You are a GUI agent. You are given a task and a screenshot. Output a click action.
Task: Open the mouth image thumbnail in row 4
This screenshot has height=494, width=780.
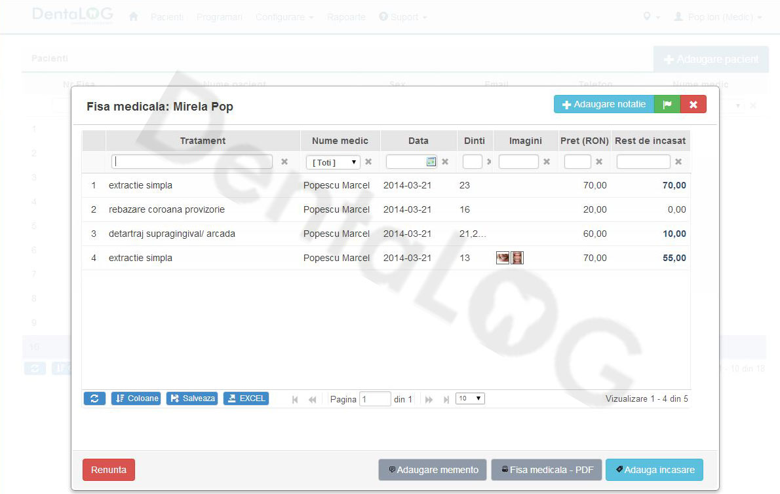click(x=503, y=258)
